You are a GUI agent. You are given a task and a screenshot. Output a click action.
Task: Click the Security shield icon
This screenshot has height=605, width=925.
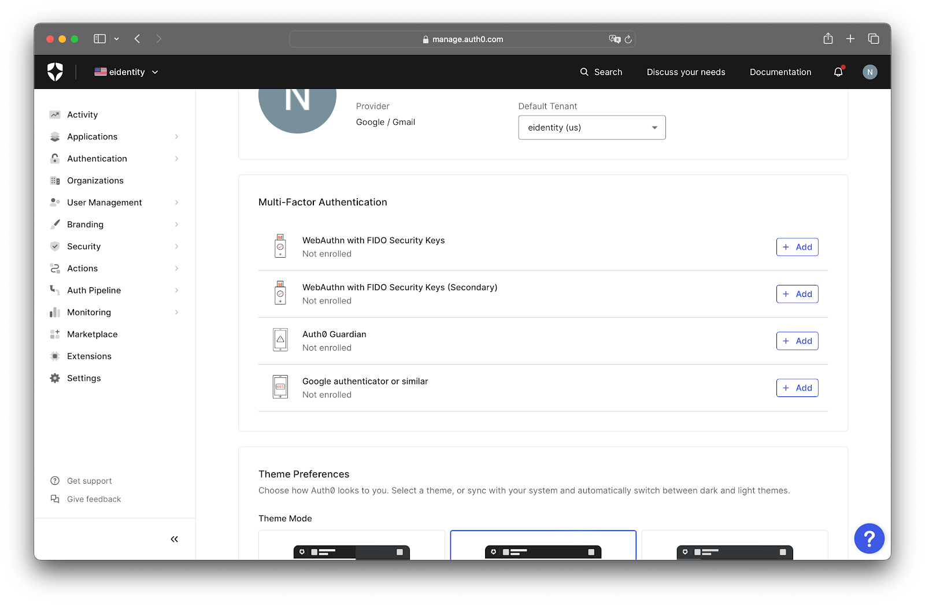tap(55, 246)
